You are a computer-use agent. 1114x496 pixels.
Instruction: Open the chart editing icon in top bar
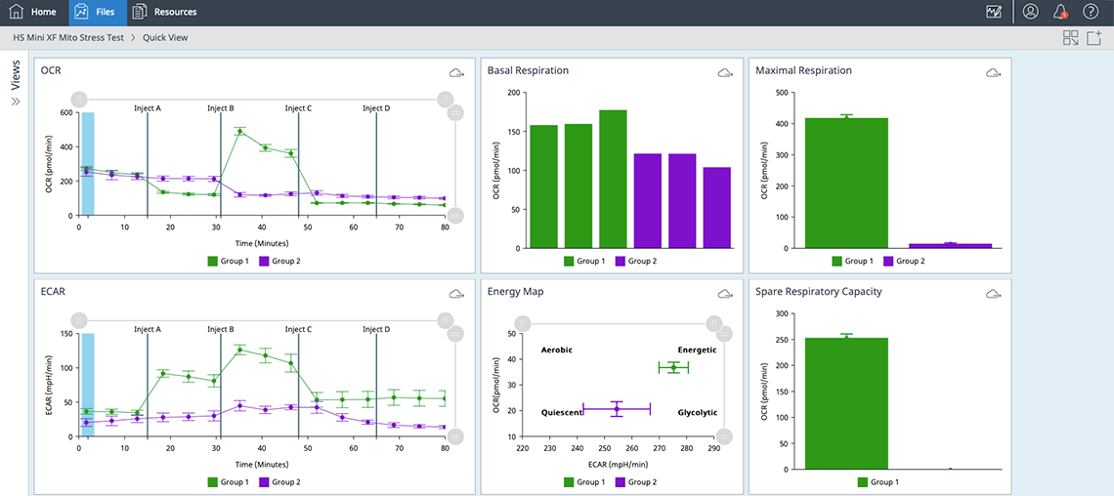tap(995, 12)
